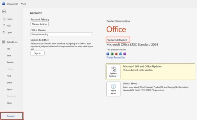197x120 pixels.
Task: Click the Excel app icon under product contains
Action: (112, 54)
